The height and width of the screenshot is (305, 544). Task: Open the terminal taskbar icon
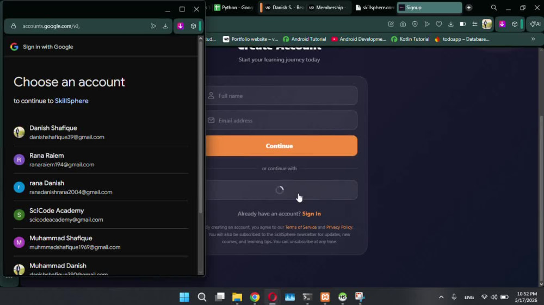point(307,297)
